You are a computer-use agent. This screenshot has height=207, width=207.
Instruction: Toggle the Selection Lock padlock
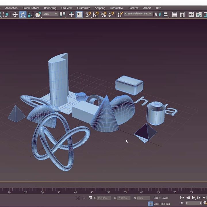84,198
